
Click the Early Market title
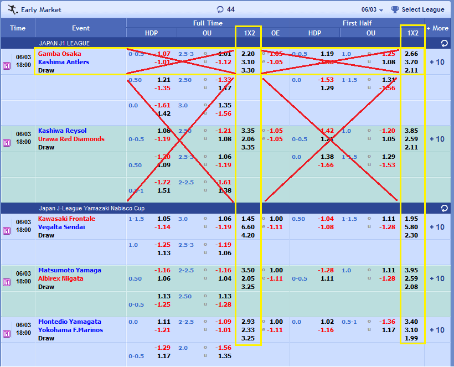click(x=42, y=10)
